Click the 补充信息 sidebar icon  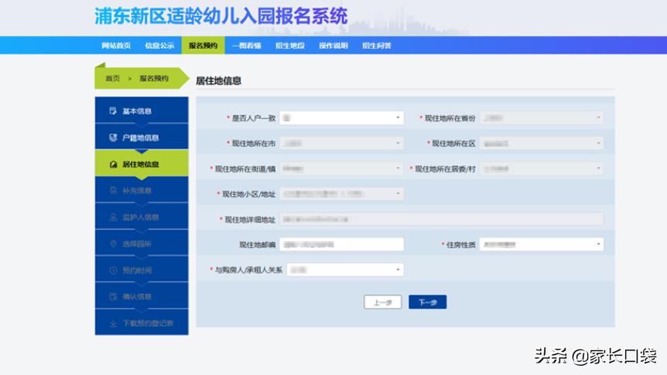[x=113, y=190]
